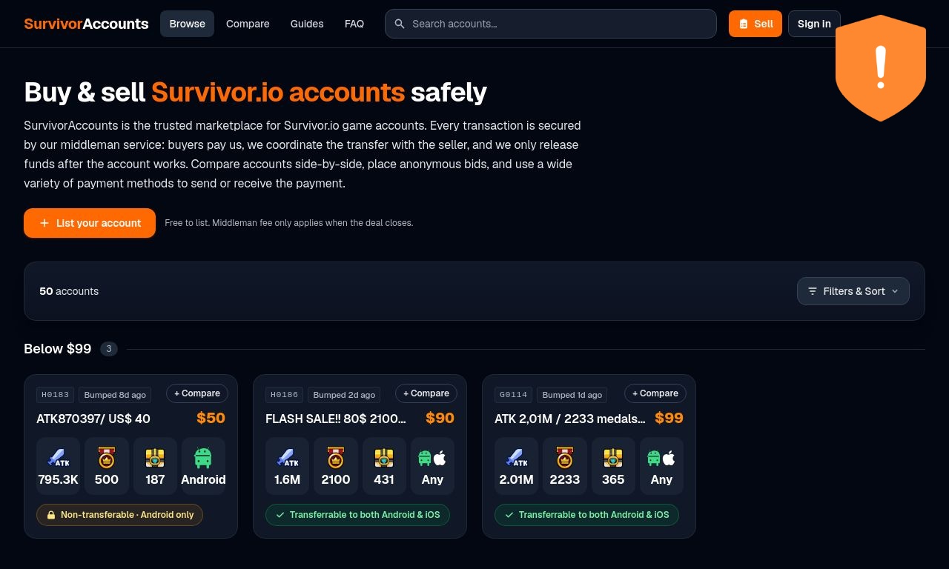This screenshot has width=949, height=569.
Task: Click ATK sword icon on the $50 card
Action: tap(59, 458)
